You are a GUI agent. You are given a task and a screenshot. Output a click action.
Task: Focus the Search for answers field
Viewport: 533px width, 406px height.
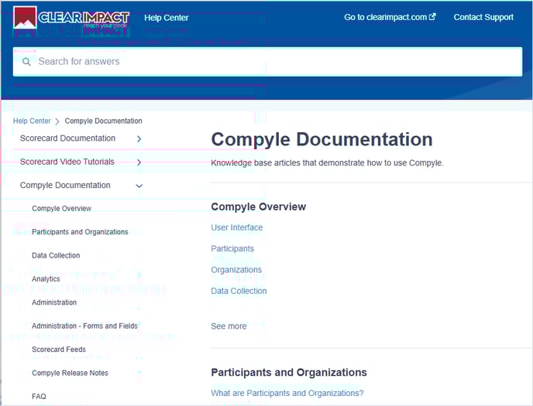(267, 62)
